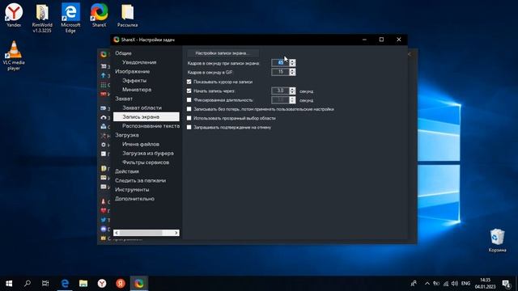Show hidden system tray icons chevron
The width and height of the screenshot is (518, 291).
point(427,284)
